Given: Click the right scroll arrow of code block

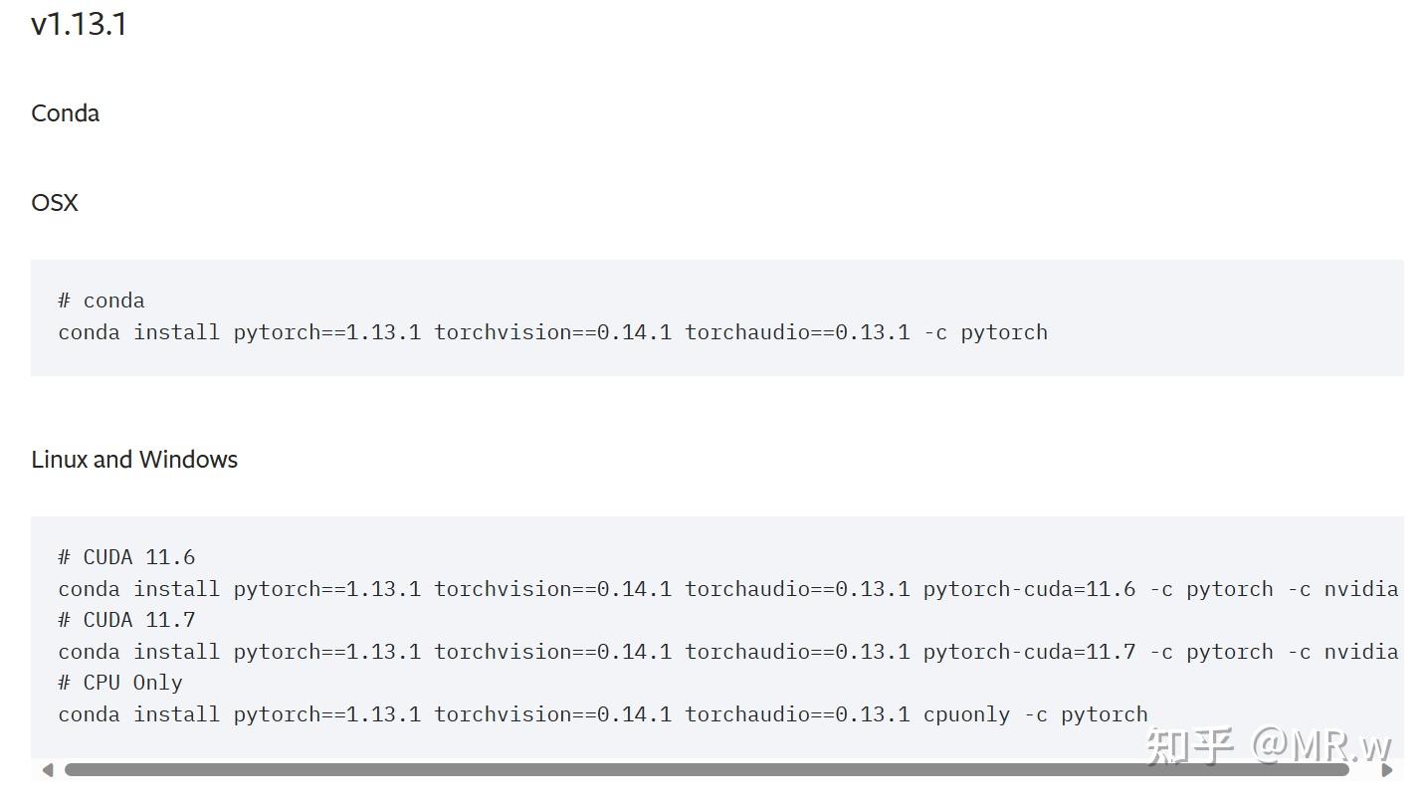Looking at the screenshot, I should [1386, 769].
